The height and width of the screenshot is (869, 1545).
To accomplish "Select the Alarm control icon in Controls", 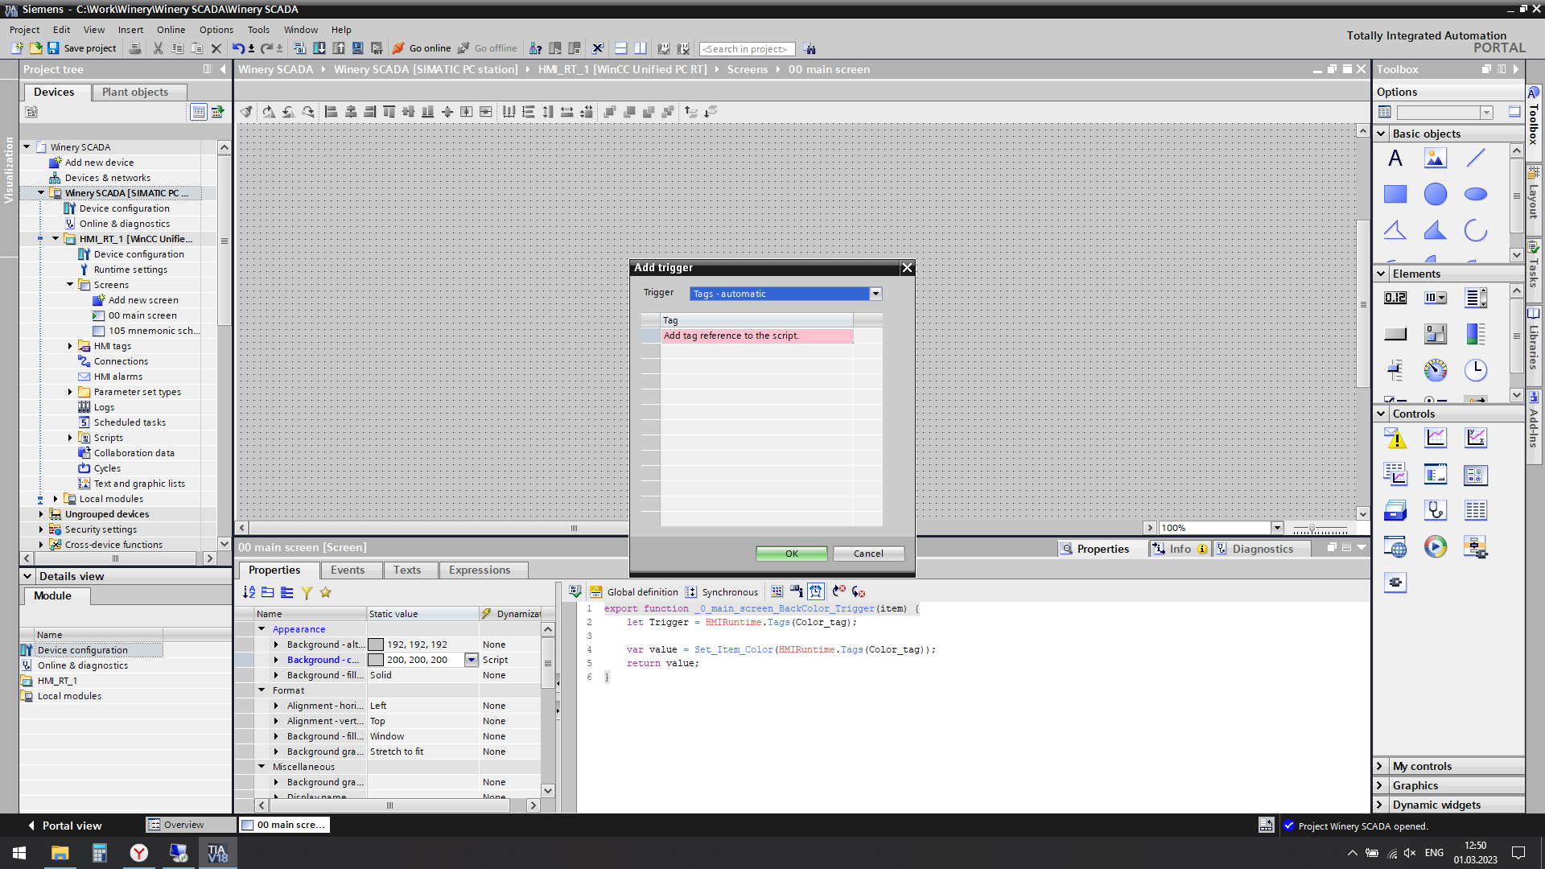I will (x=1395, y=439).
